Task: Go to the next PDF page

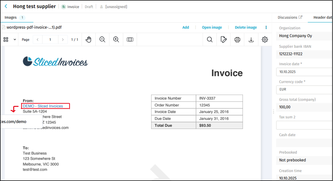Action: (63, 40)
